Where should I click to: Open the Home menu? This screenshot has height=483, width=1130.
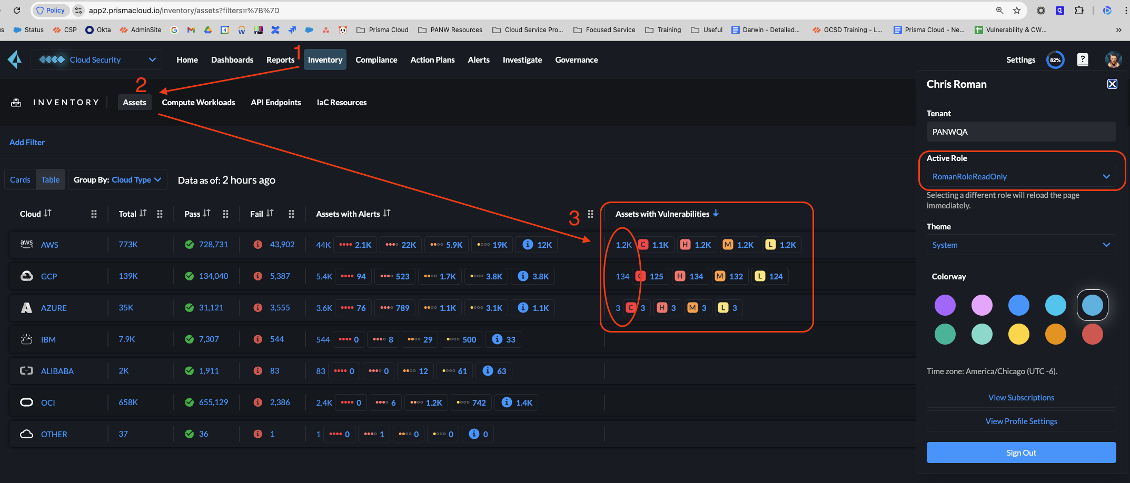pyautogui.click(x=187, y=59)
